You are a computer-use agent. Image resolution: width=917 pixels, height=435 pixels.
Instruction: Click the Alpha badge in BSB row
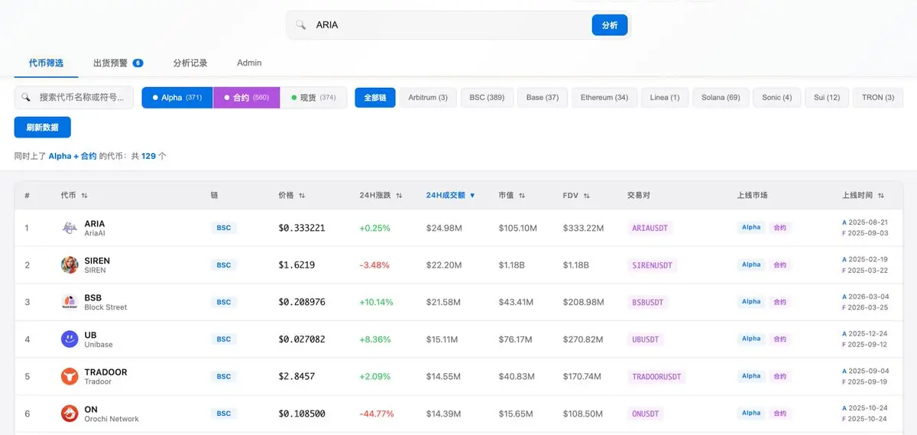coord(751,302)
